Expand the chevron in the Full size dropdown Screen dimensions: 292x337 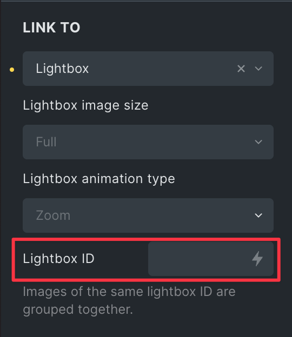[258, 142]
